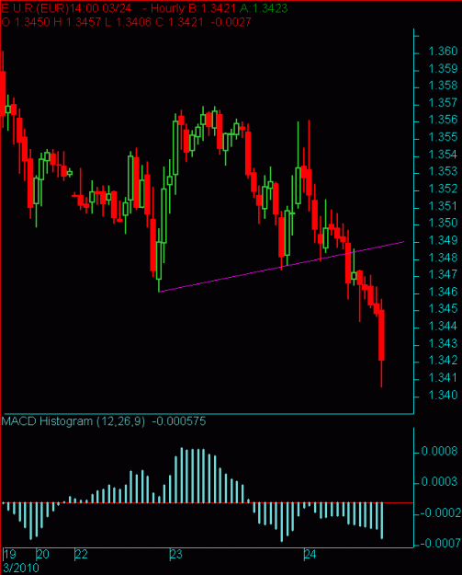462x575 pixels.
Task: Click the 1.340 price axis label
Action: coord(443,395)
